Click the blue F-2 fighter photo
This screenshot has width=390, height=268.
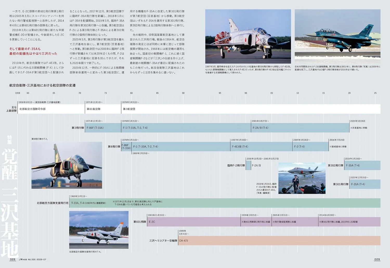coord(337,36)
